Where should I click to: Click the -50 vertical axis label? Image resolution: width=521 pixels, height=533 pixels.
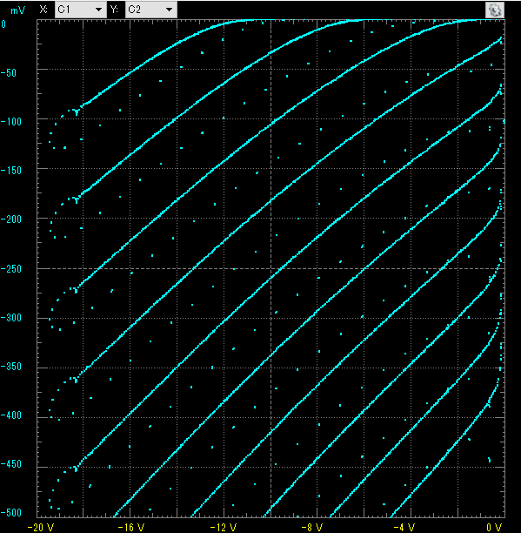[x=9, y=73]
